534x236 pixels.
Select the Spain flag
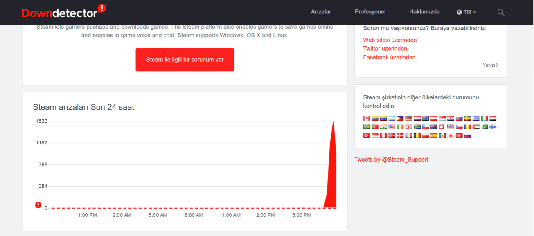tap(434, 135)
